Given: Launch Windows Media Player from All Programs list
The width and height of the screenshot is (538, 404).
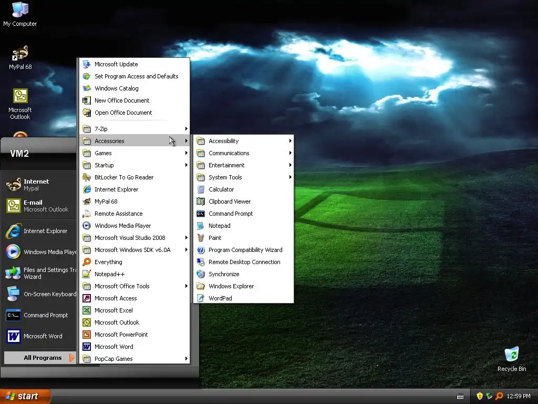Looking at the screenshot, I should click(134, 226).
